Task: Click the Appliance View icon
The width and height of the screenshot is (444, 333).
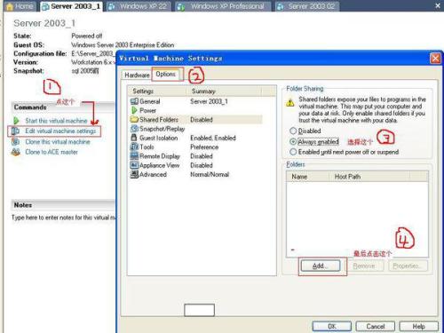Action: click(x=134, y=165)
